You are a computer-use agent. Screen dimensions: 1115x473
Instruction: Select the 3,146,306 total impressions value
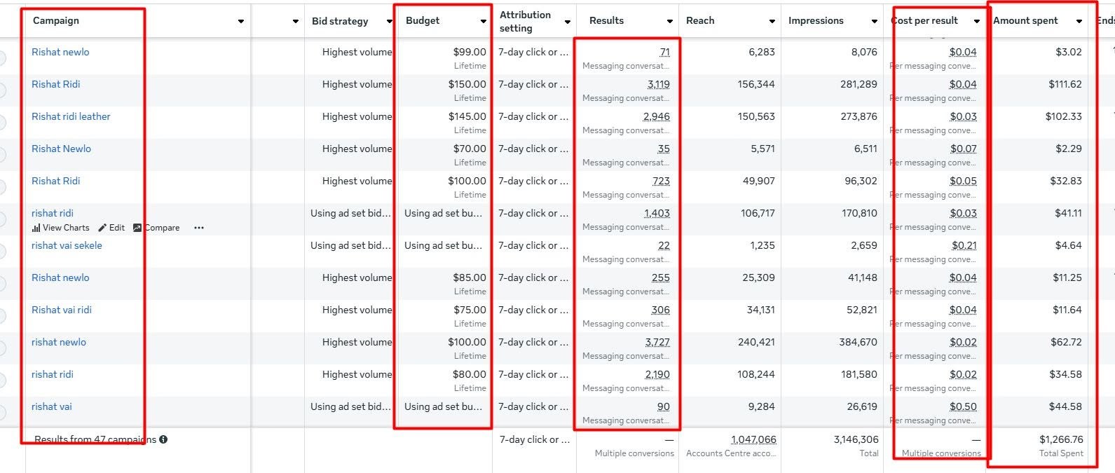(856, 439)
